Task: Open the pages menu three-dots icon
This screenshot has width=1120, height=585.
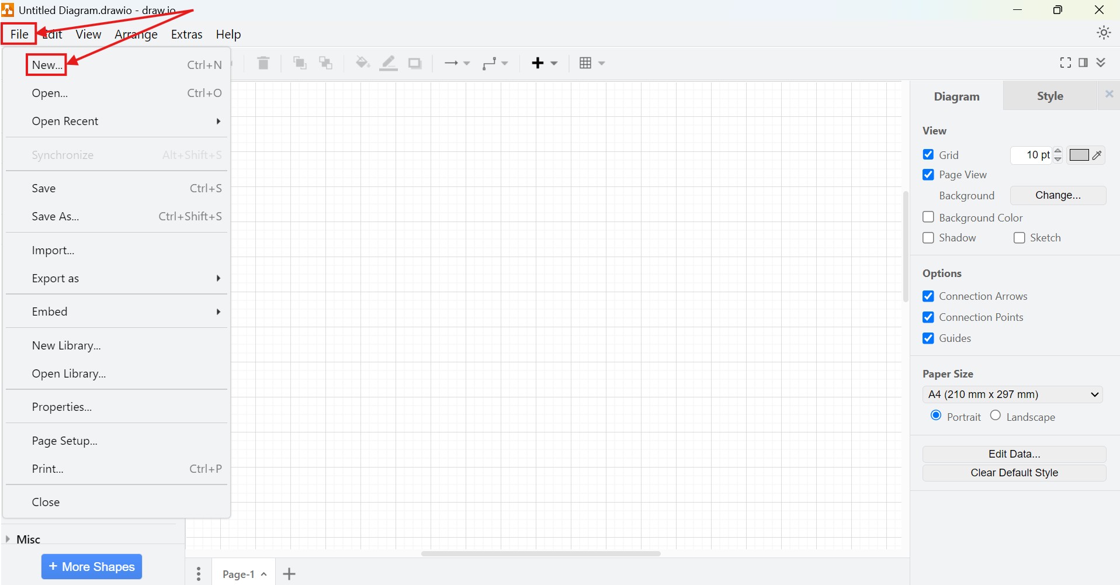Action: 199,574
